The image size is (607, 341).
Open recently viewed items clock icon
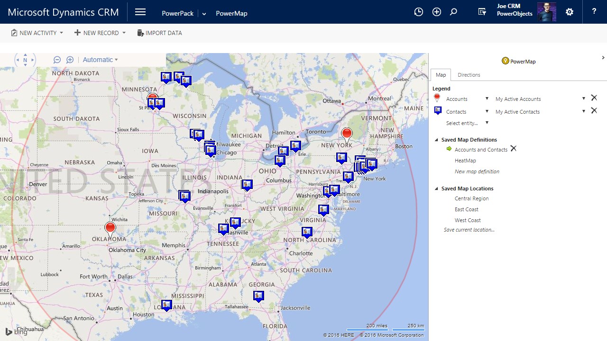418,12
